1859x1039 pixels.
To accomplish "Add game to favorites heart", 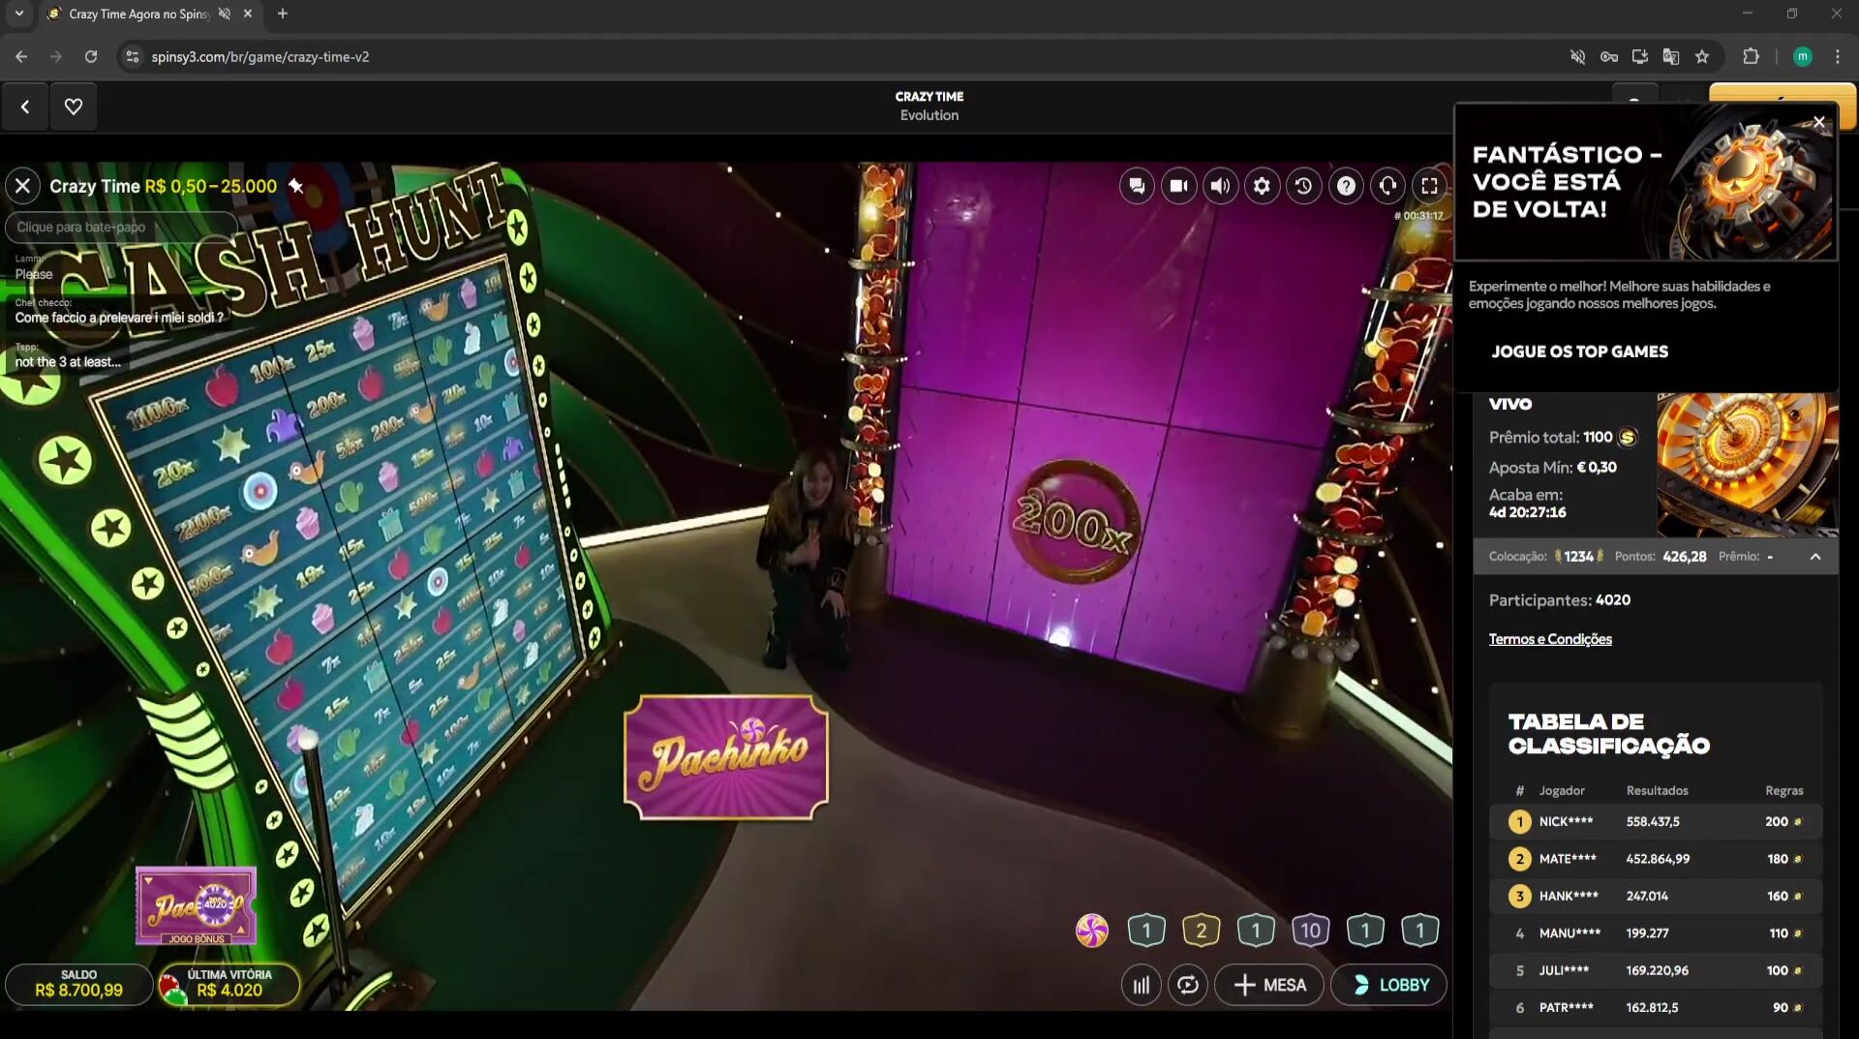I will 74,107.
